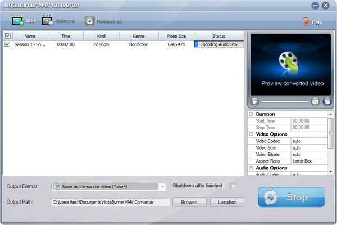Screen dimensions: 337x225
Task: Select the Season 1 - Sn... file name
Action: point(30,44)
